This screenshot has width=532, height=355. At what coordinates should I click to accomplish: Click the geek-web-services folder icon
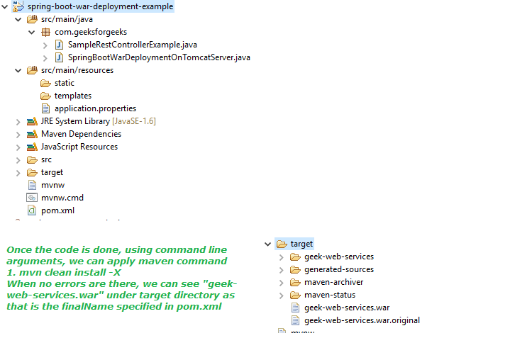click(x=295, y=257)
